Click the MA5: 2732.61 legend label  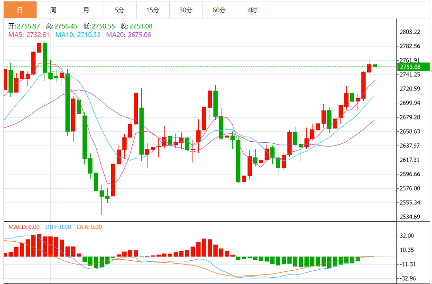(29, 35)
